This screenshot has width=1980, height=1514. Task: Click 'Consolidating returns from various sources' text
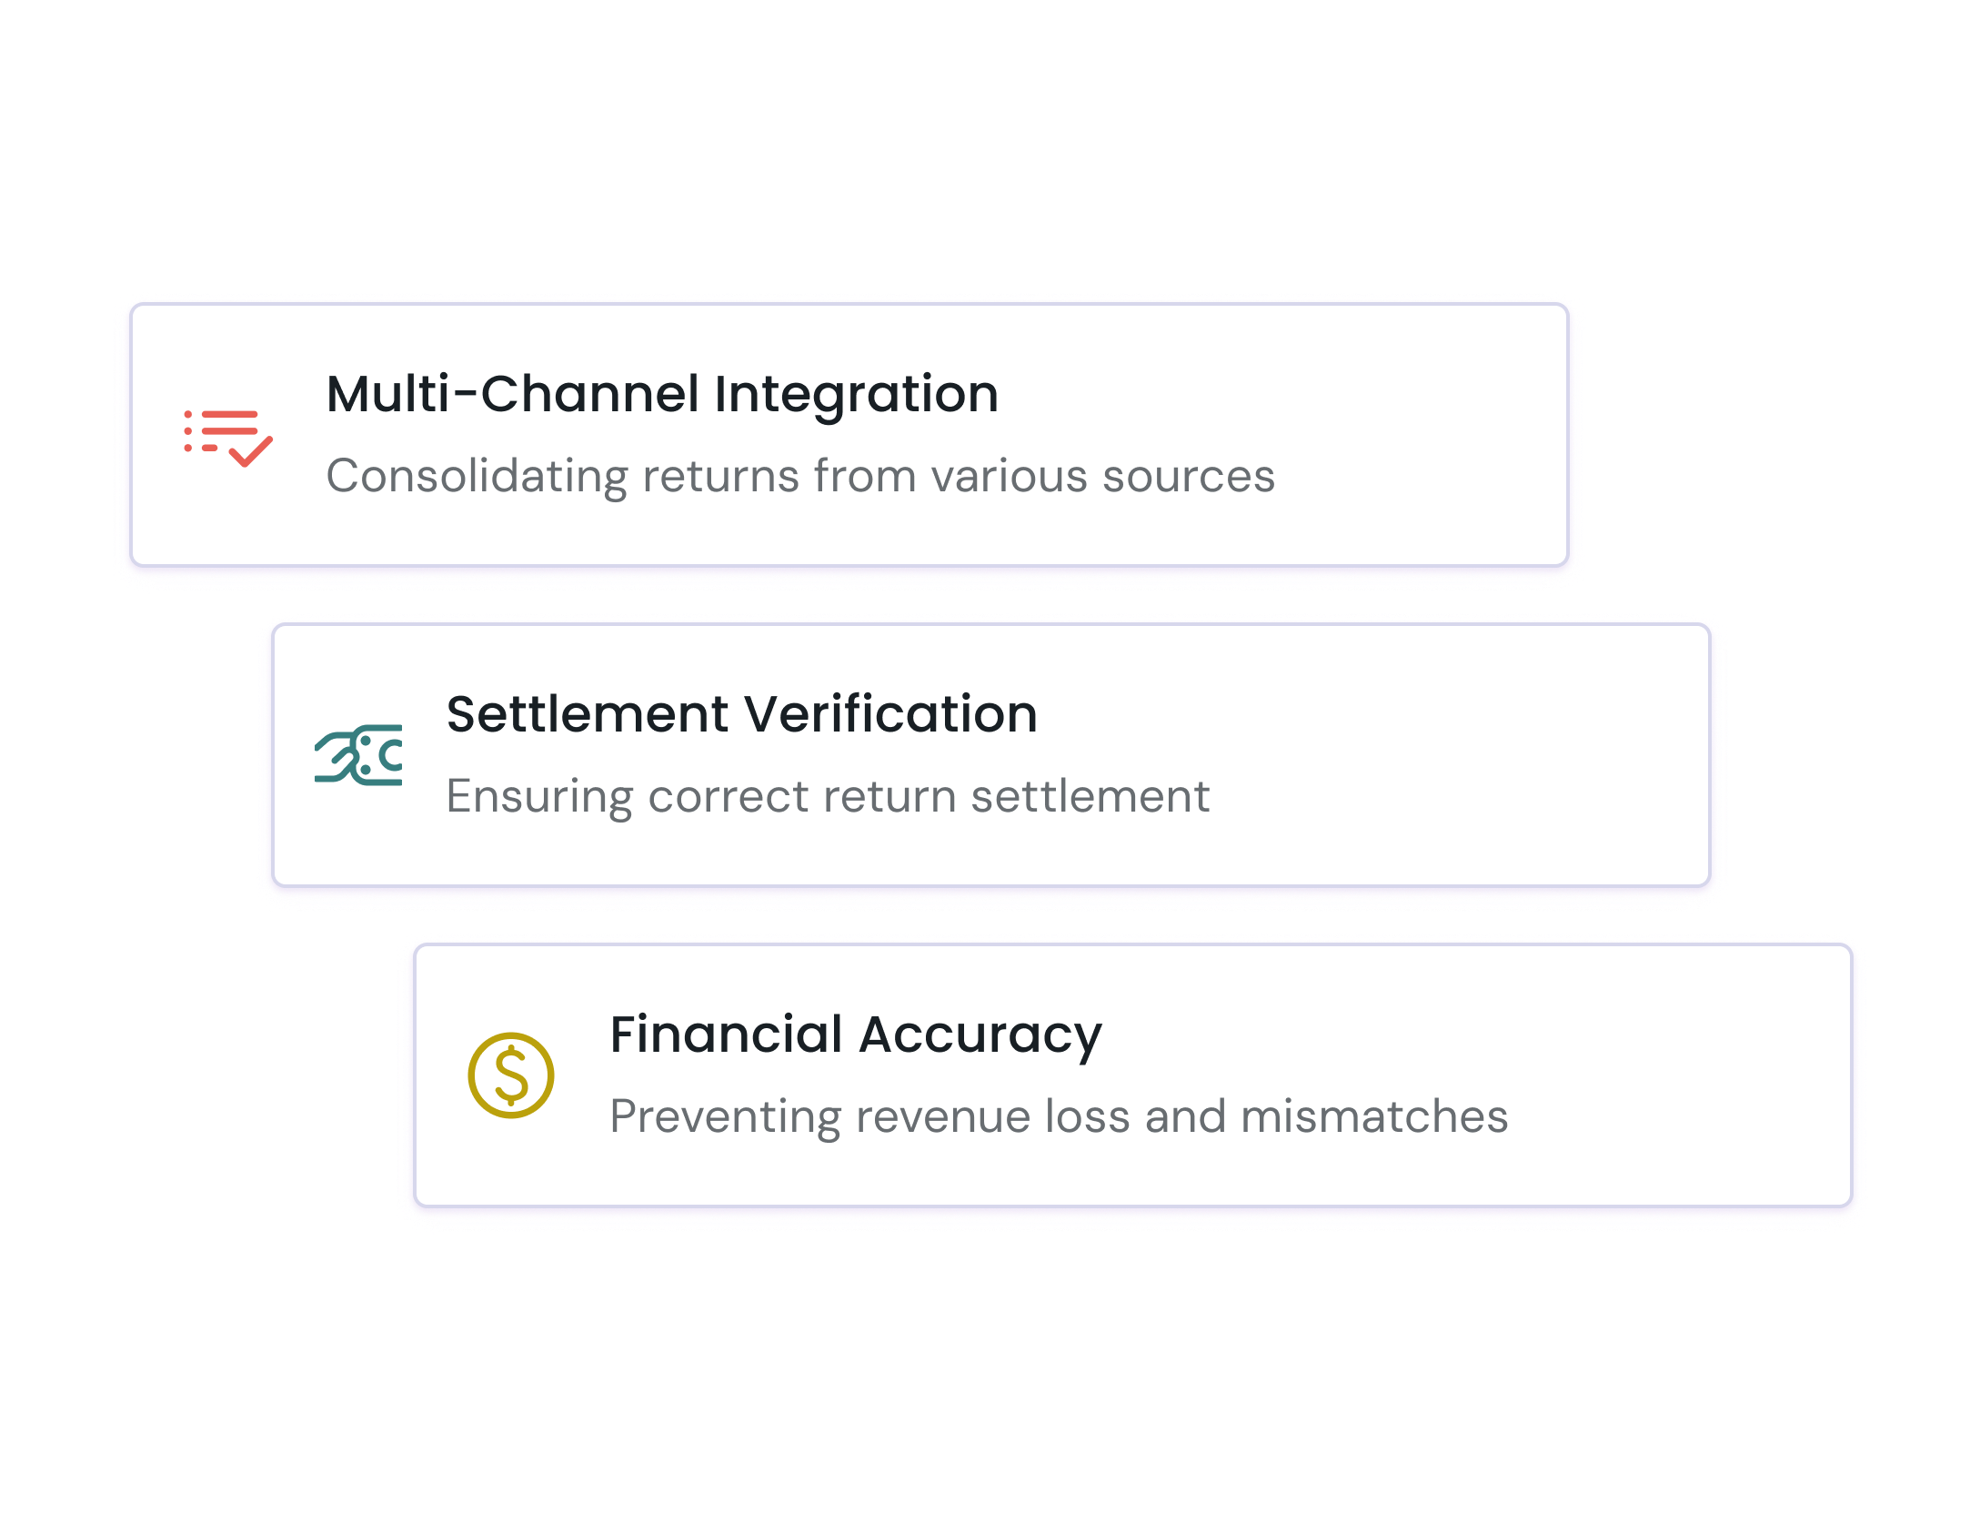[800, 477]
